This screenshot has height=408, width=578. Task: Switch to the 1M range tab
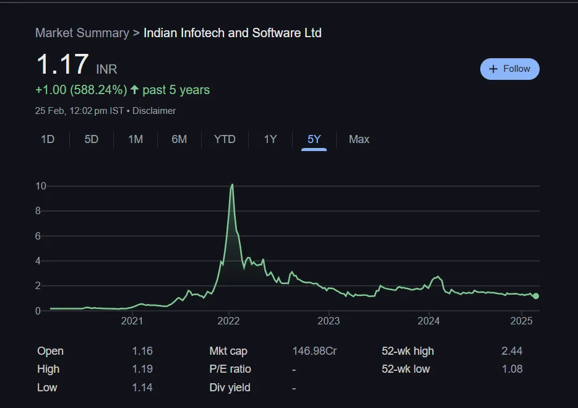(136, 139)
